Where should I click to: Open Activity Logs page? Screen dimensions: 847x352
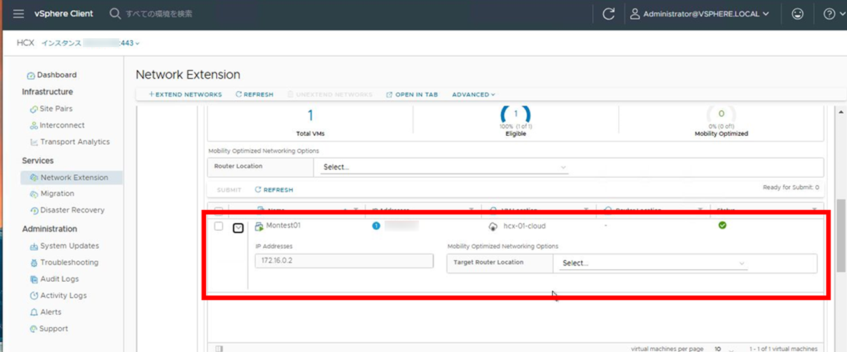[x=63, y=295]
